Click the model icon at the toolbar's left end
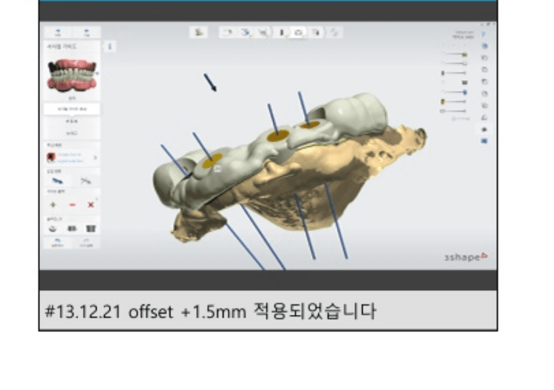 [198, 33]
